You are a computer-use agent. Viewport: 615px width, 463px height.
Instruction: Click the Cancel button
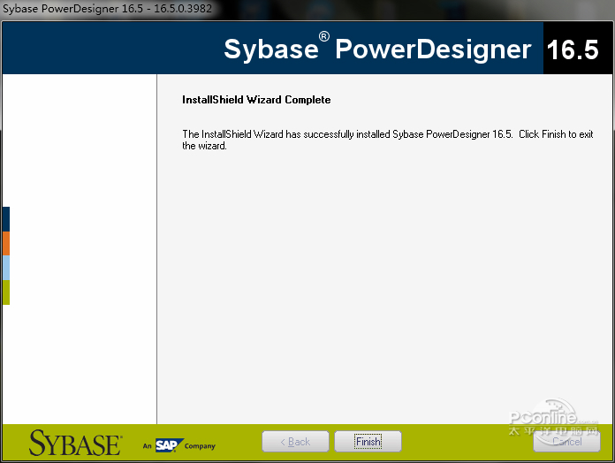click(566, 442)
